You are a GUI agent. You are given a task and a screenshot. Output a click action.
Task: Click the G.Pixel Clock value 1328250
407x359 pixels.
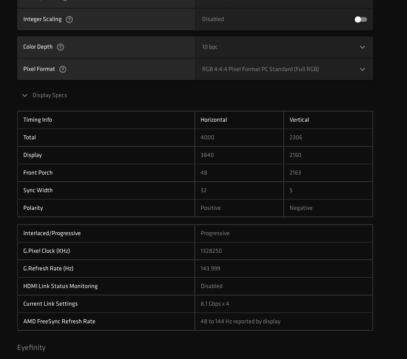211,251
